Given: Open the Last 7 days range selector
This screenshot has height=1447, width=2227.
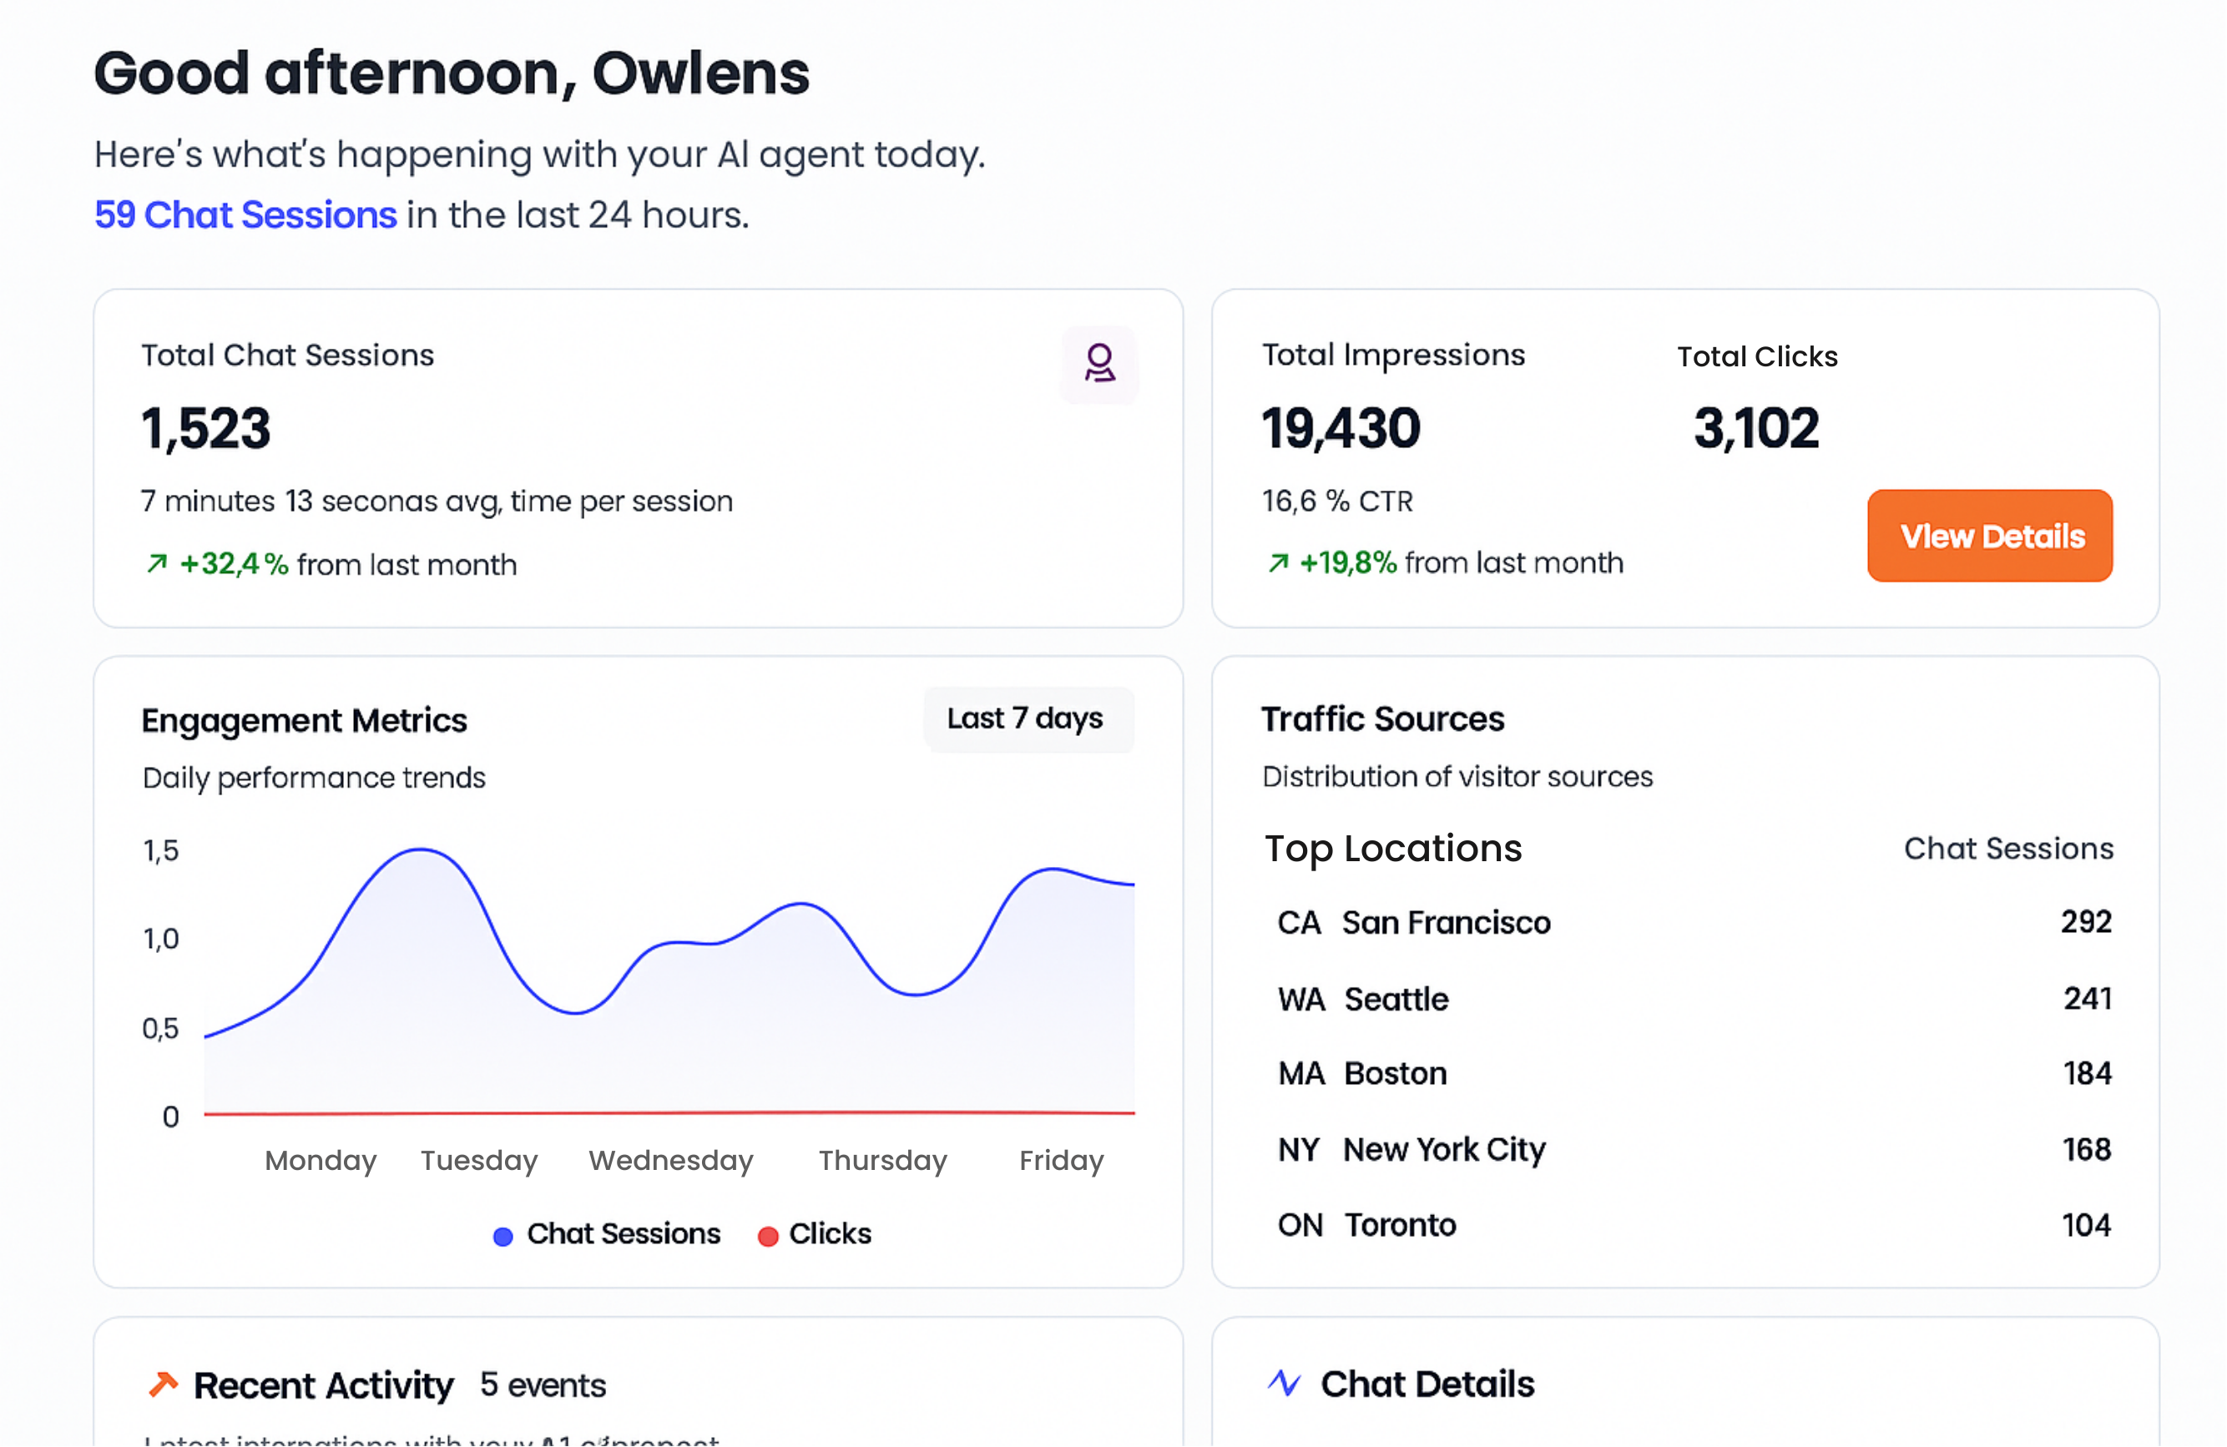Looking at the screenshot, I should 1028,718.
